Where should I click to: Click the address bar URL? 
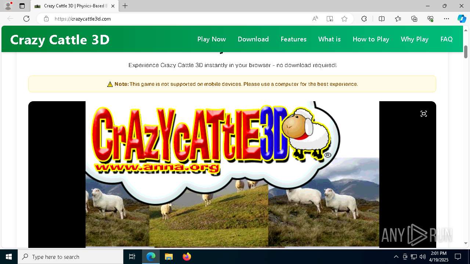[83, 19]
